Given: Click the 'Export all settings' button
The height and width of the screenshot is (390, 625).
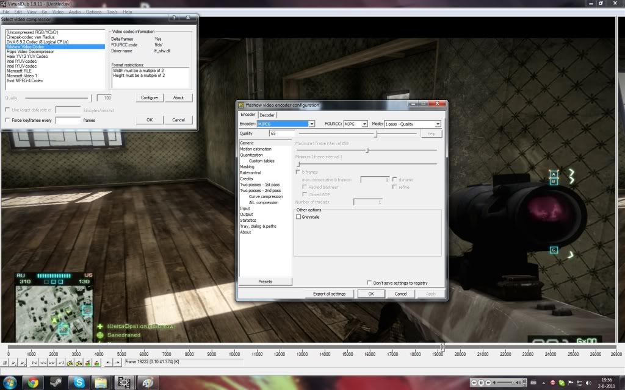Looking at the screenshot, I should (x=329, y=294).
